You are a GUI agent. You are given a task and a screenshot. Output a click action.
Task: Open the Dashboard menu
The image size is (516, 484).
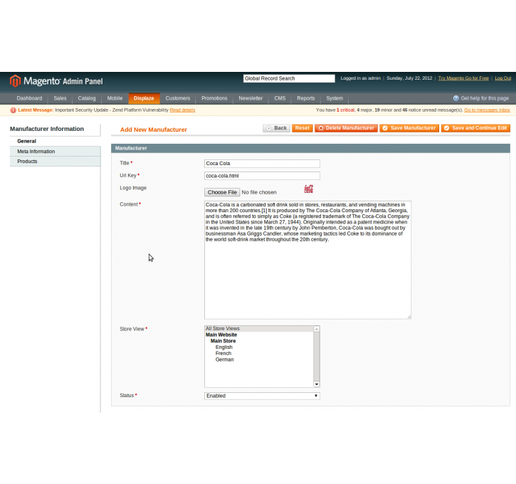click(x=29, y=98)
